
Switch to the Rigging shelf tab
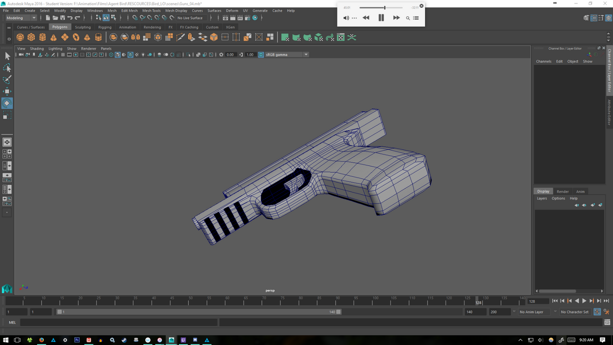click(105, 27)
